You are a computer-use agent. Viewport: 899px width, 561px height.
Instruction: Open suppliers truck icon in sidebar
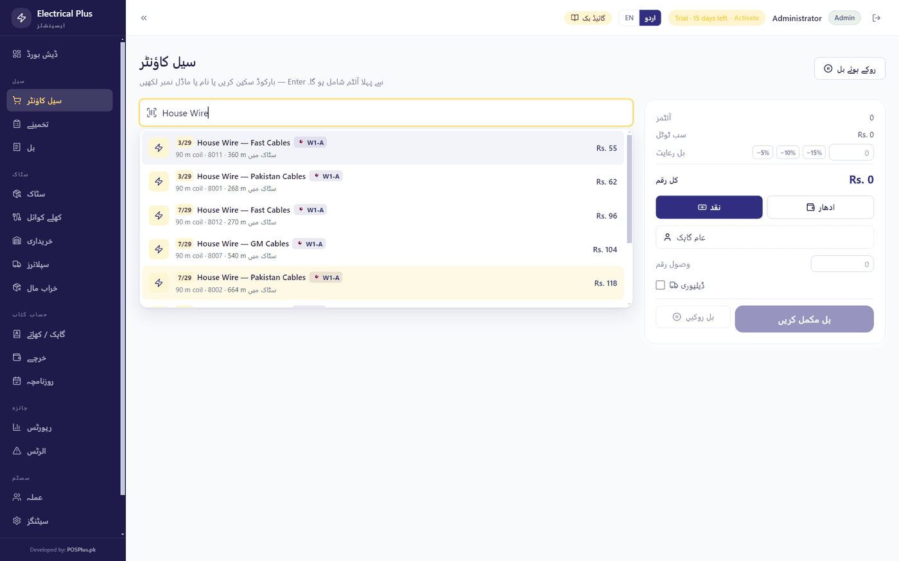17,264
